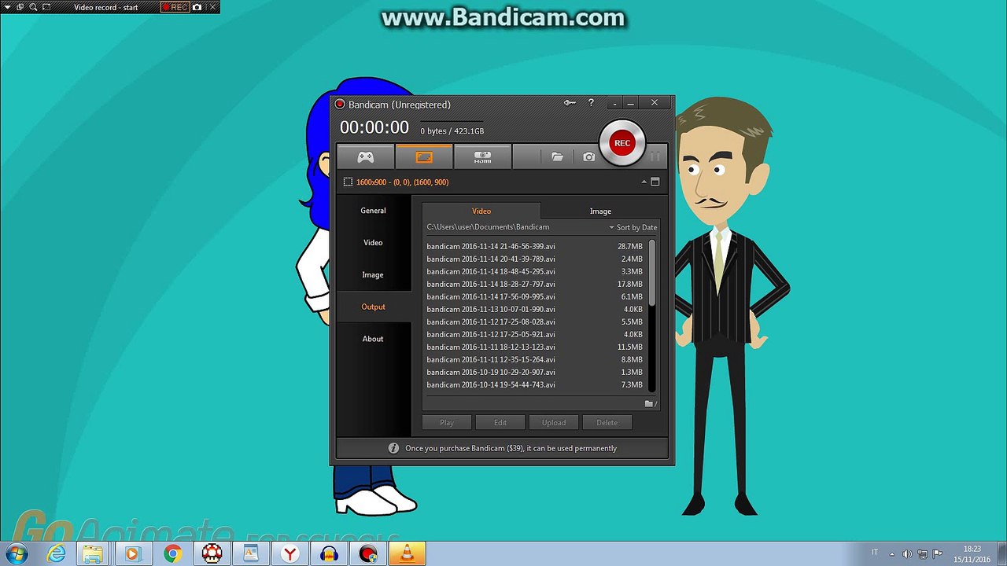Open the mushroom icon app in taskbar
Viewport: 1007px width, 566px height.
212,553
